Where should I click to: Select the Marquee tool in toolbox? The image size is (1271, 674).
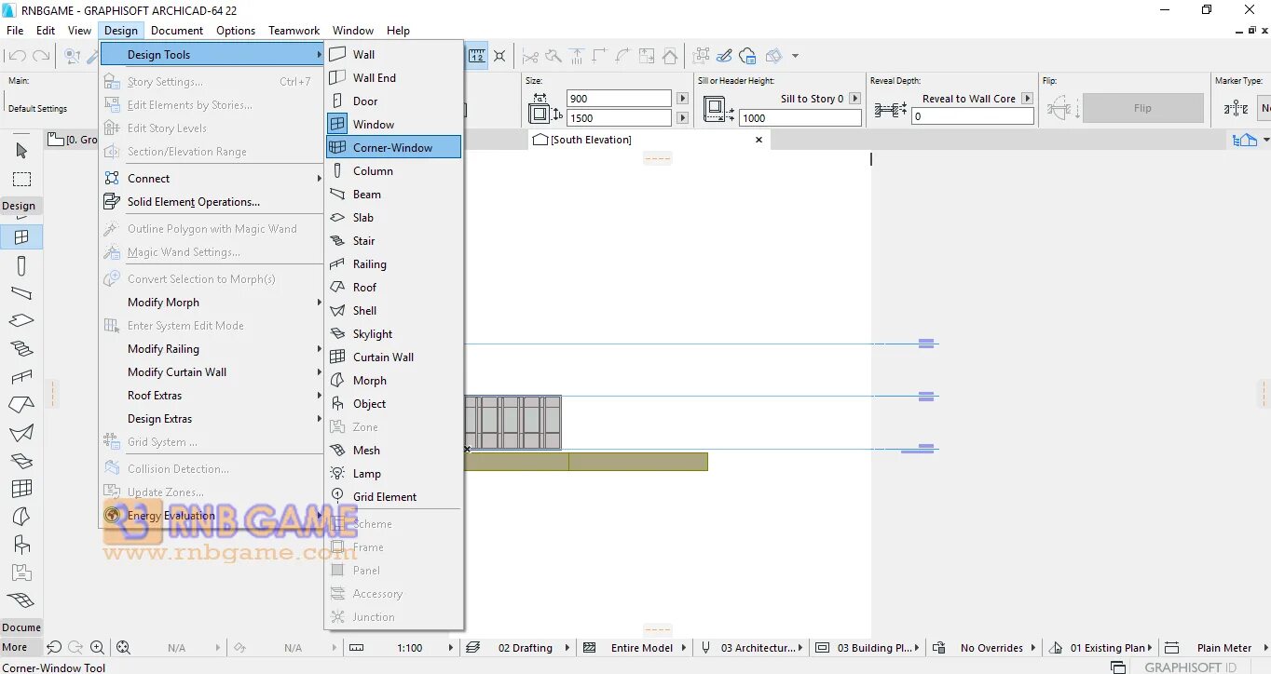pos(21,179)
